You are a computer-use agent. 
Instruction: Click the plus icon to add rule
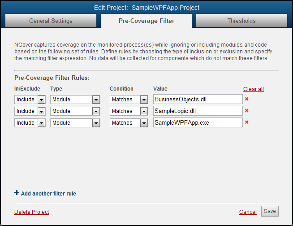tap(17, 193)
